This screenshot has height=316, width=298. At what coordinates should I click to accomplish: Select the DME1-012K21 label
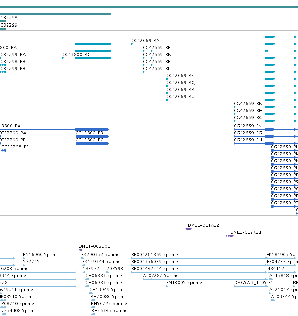tap(246, 232)
